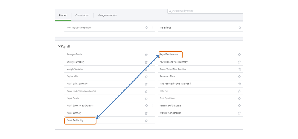Select the Standard tab

coord(63,15)
